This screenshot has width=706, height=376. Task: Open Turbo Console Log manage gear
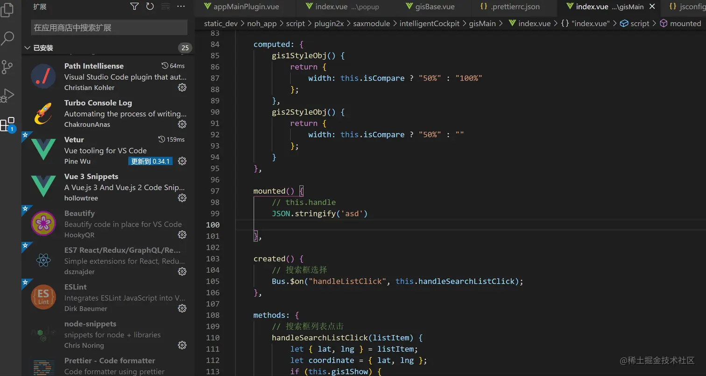click(183, 124)
